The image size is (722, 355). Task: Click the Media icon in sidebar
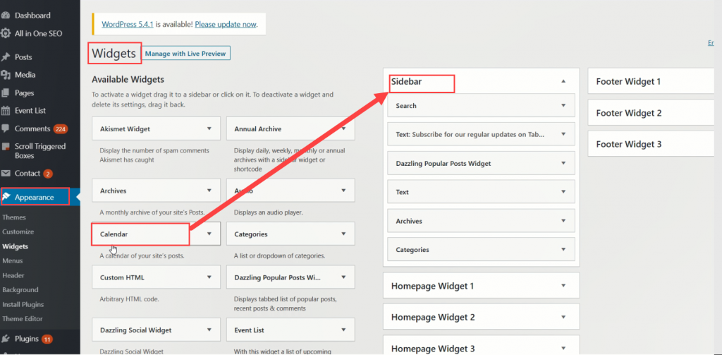click(6, 75)
